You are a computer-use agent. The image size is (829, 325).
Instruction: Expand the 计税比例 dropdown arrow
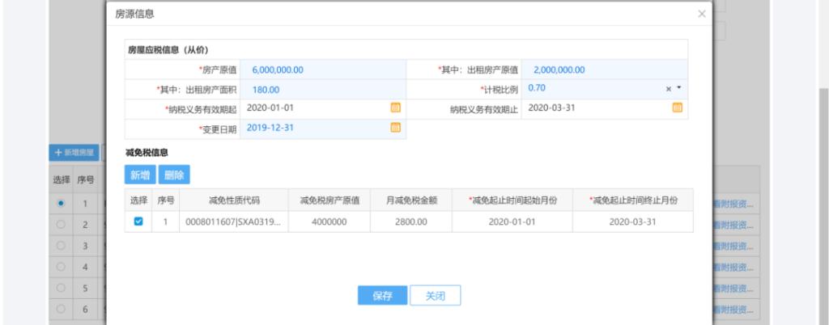(679, 88)
